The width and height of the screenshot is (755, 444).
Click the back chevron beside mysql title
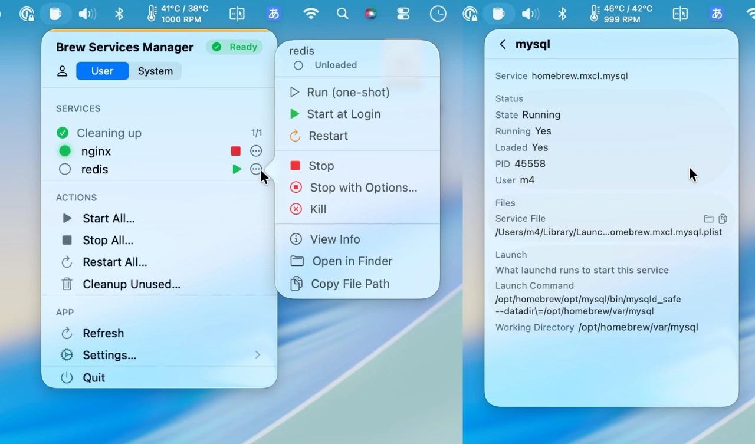click(x=503, y=44)
